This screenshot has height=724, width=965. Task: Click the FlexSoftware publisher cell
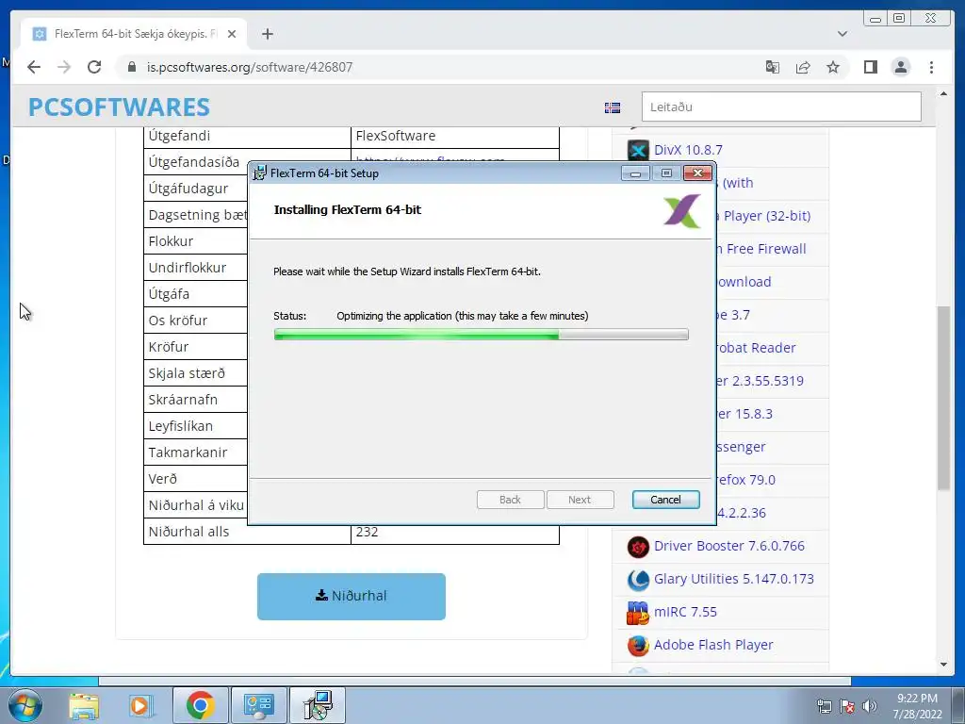coord(455,136)
